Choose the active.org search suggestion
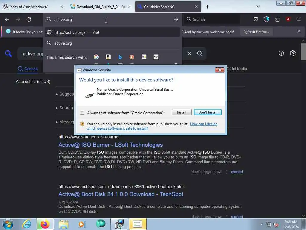Image resolution: width=306 pixels, height=230 pixels. [112, 43]
